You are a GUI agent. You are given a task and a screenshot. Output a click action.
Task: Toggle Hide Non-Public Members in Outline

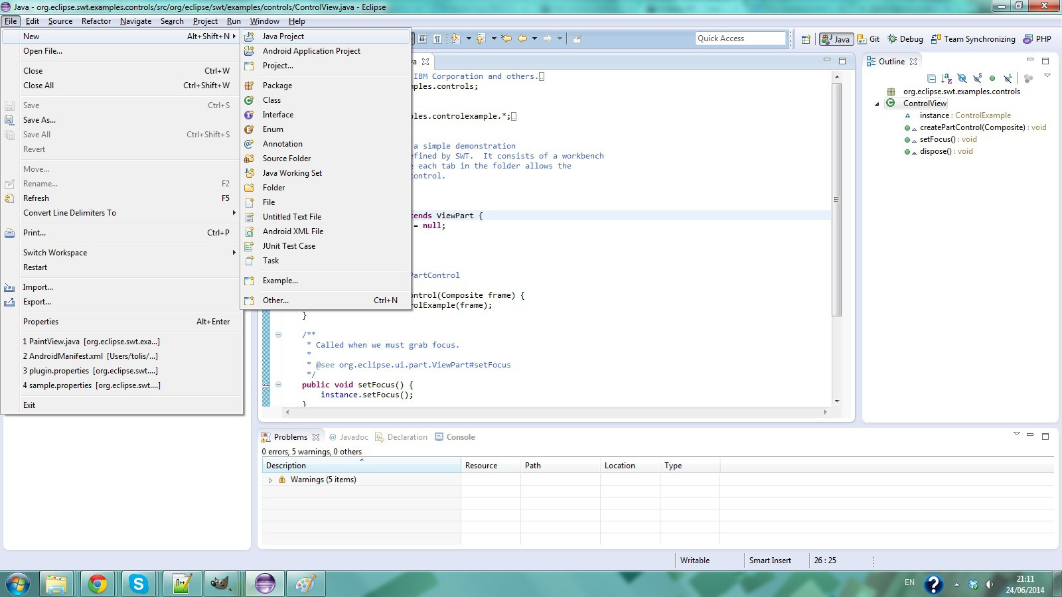(992, 78)
